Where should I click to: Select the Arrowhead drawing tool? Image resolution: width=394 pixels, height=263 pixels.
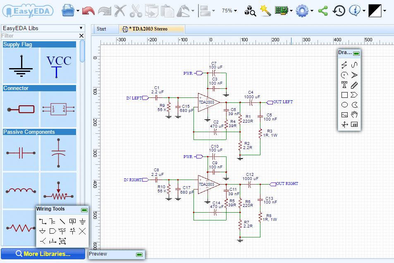pyautogui.click(x=354, y=75)
